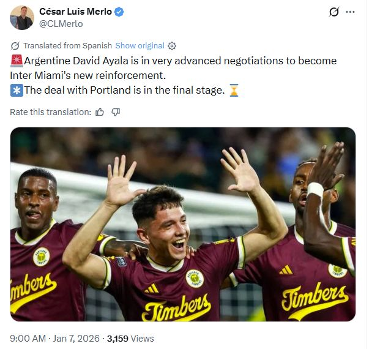
Task: Open the three-dot more options menu
Action: tap(351, 12)
